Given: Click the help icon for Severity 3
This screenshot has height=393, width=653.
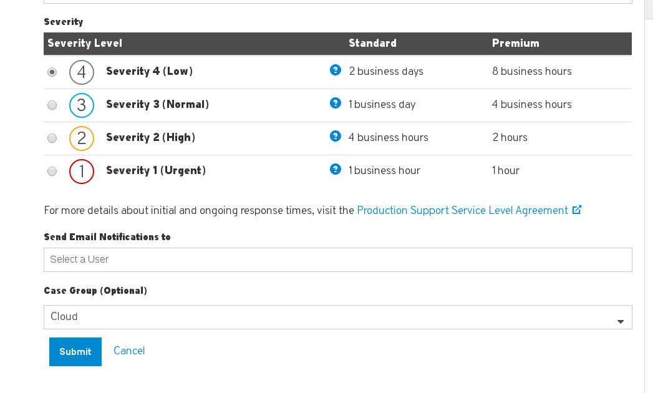Looking at the screenshot, I should pyautogui.click(x=335, y=103).
